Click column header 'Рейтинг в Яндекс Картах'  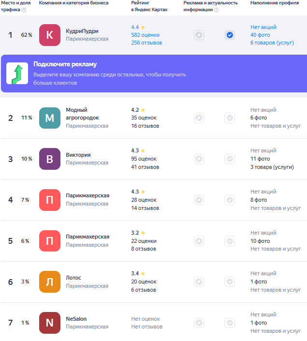pyautogui.click(x=149, y=6)
